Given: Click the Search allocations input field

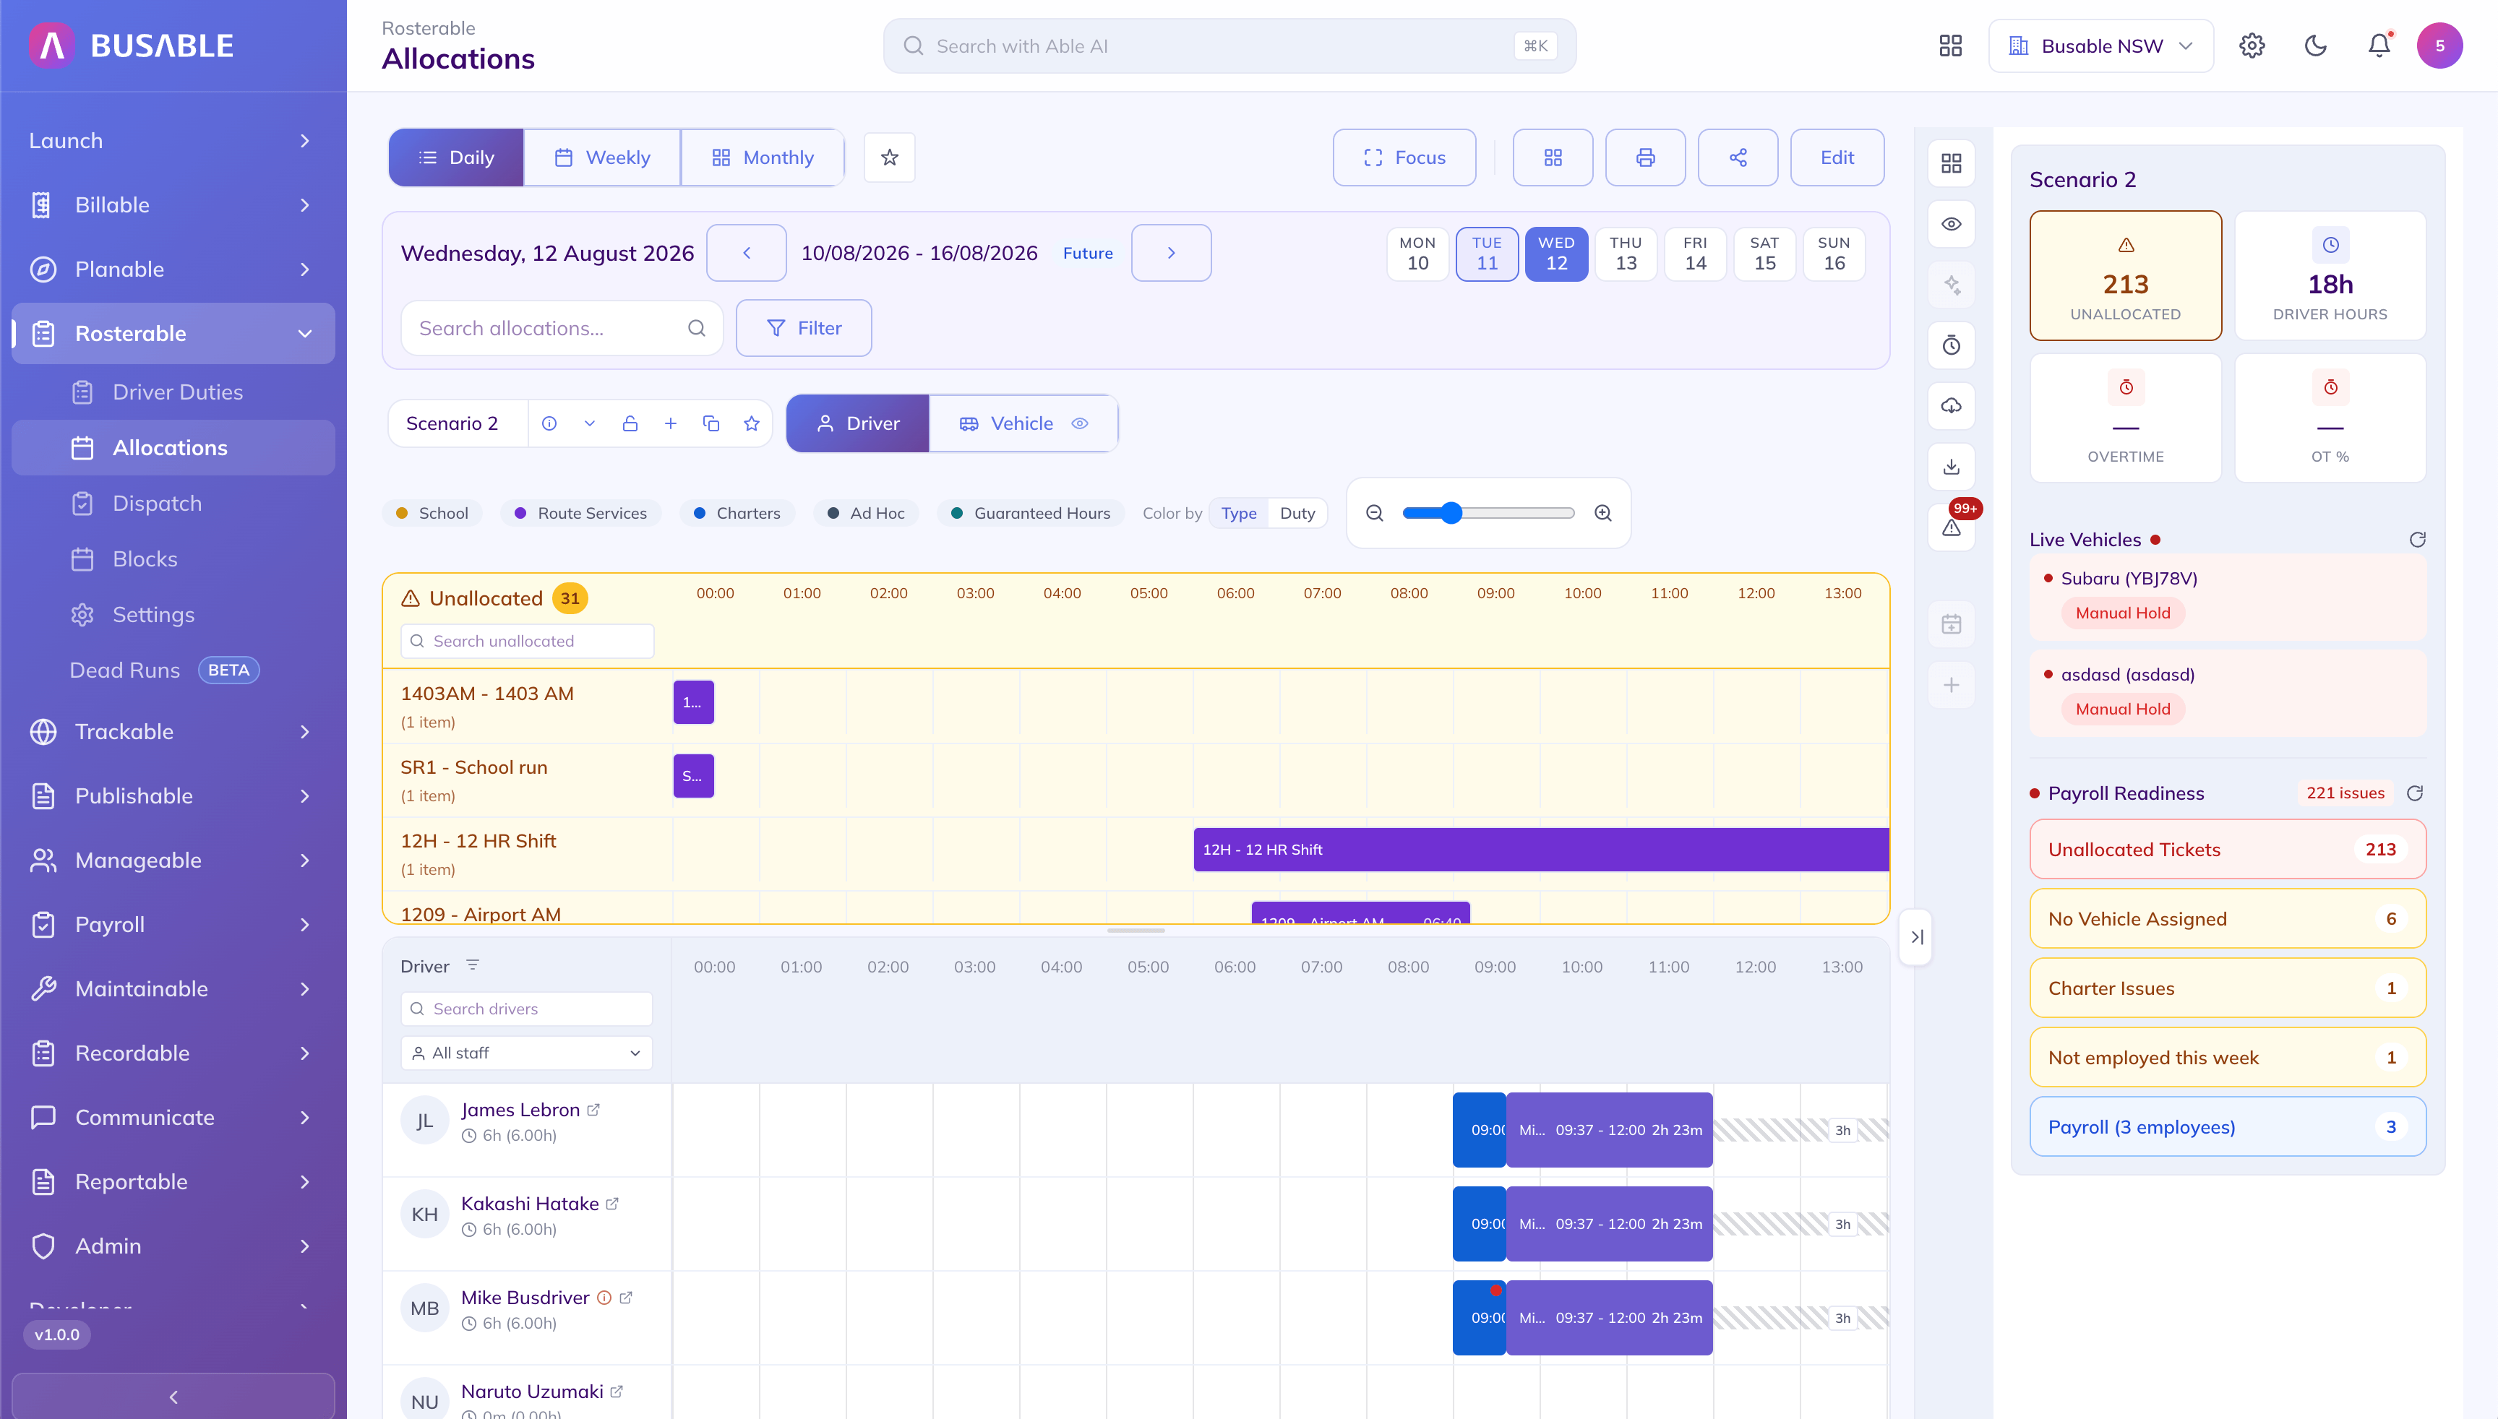Looking at the screenshot, I should [562, 327].
